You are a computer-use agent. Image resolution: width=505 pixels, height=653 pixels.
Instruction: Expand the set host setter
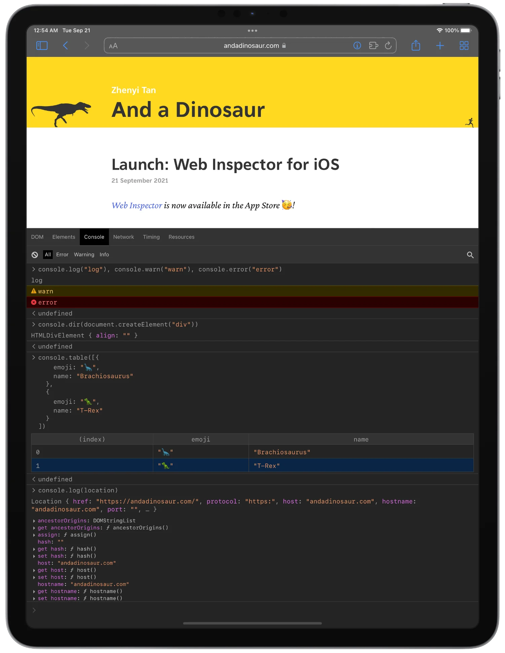coord(34,577)
